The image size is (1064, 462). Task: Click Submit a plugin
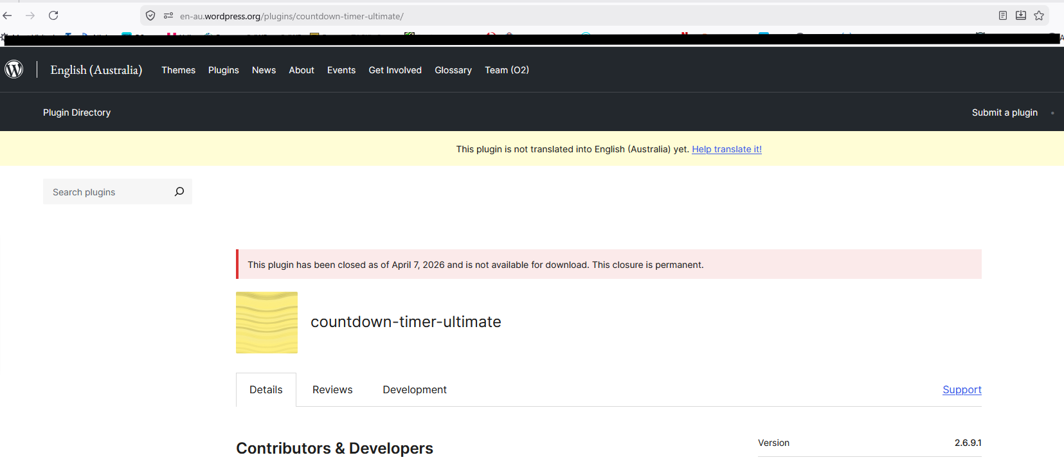(1004, 112)
